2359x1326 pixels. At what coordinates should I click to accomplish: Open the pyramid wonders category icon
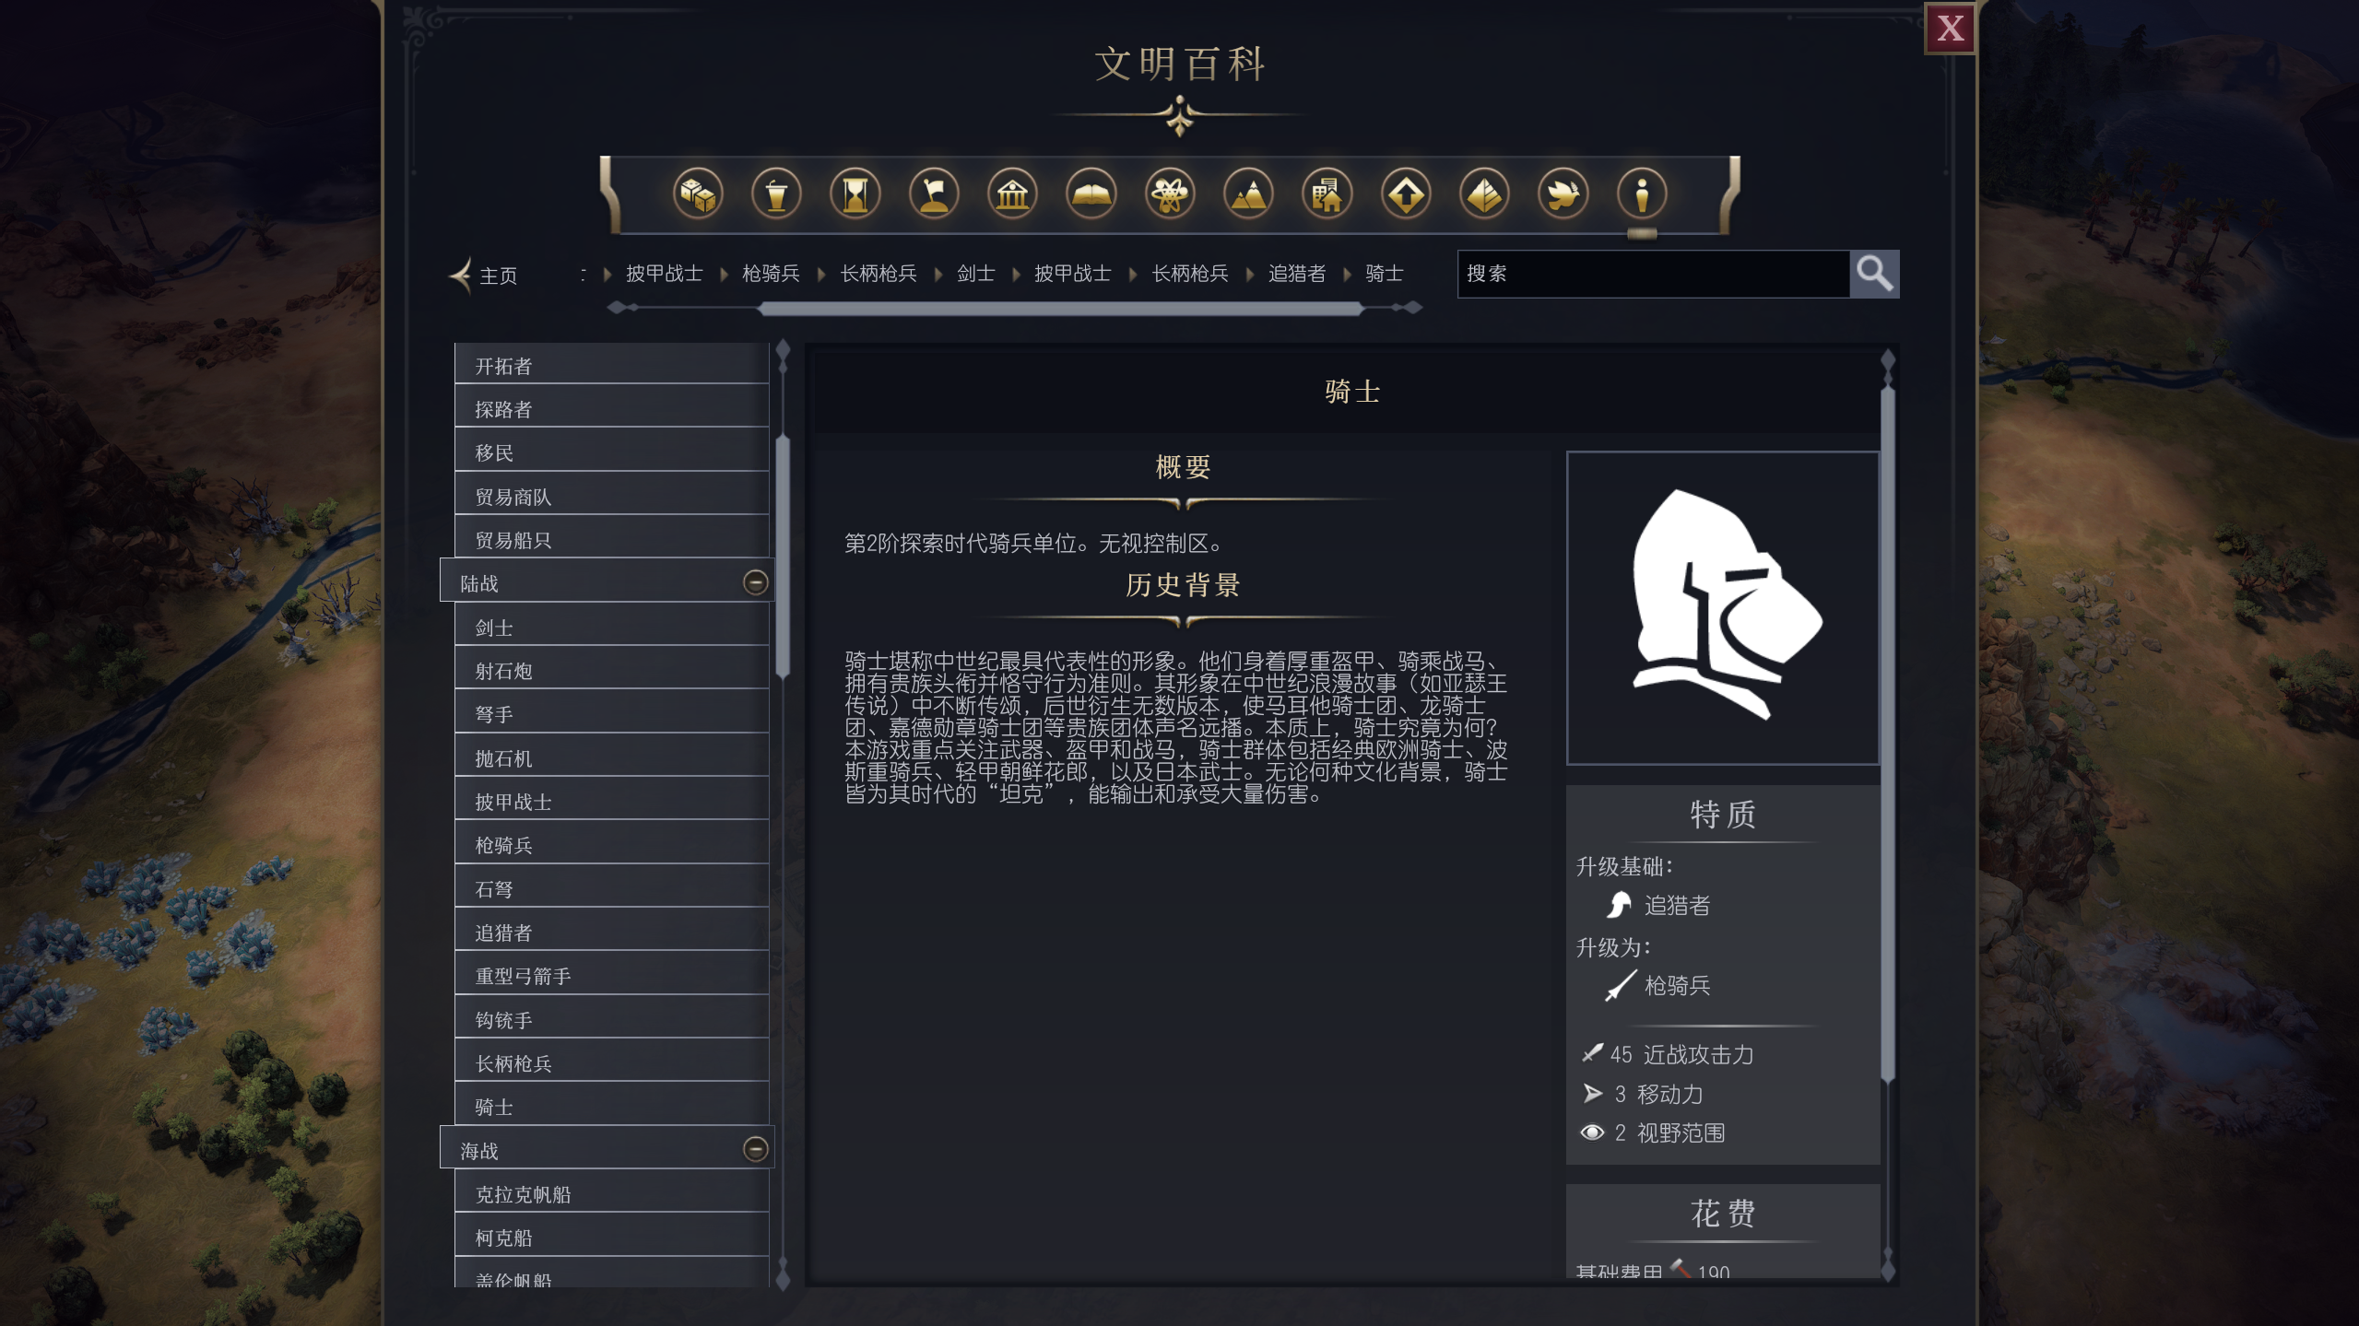tap(1484, 194)
